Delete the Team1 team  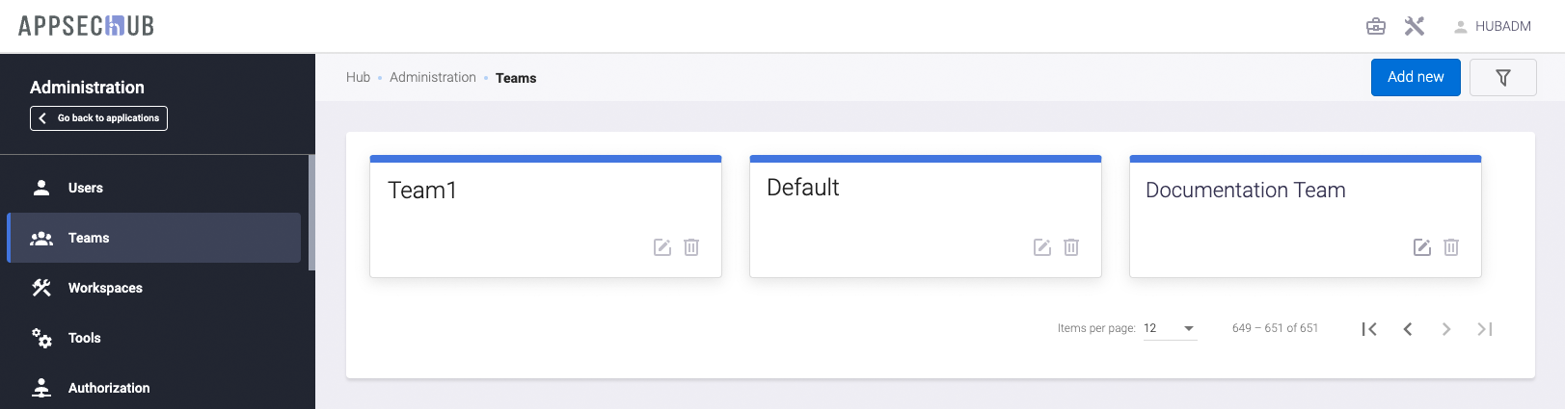tap(691, 247)
